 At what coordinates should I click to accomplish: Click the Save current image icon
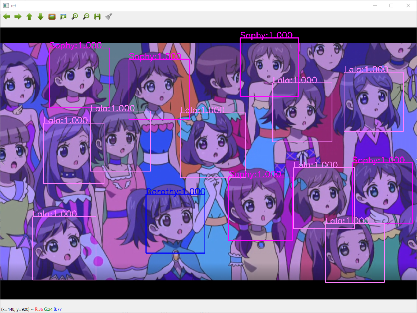(97, 16)
